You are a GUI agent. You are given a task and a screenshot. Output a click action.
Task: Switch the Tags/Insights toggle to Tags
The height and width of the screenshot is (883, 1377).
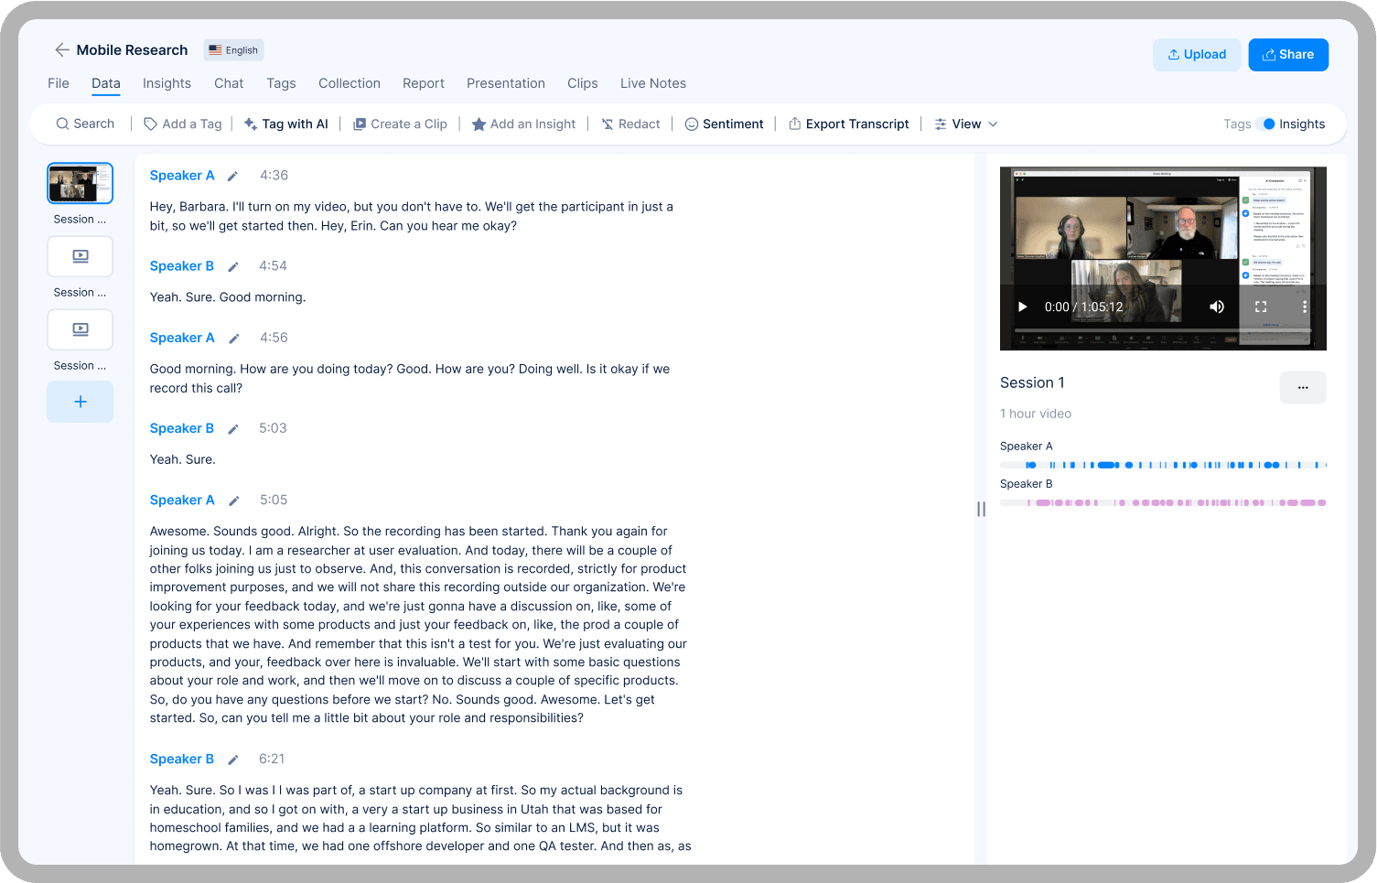1268,124
